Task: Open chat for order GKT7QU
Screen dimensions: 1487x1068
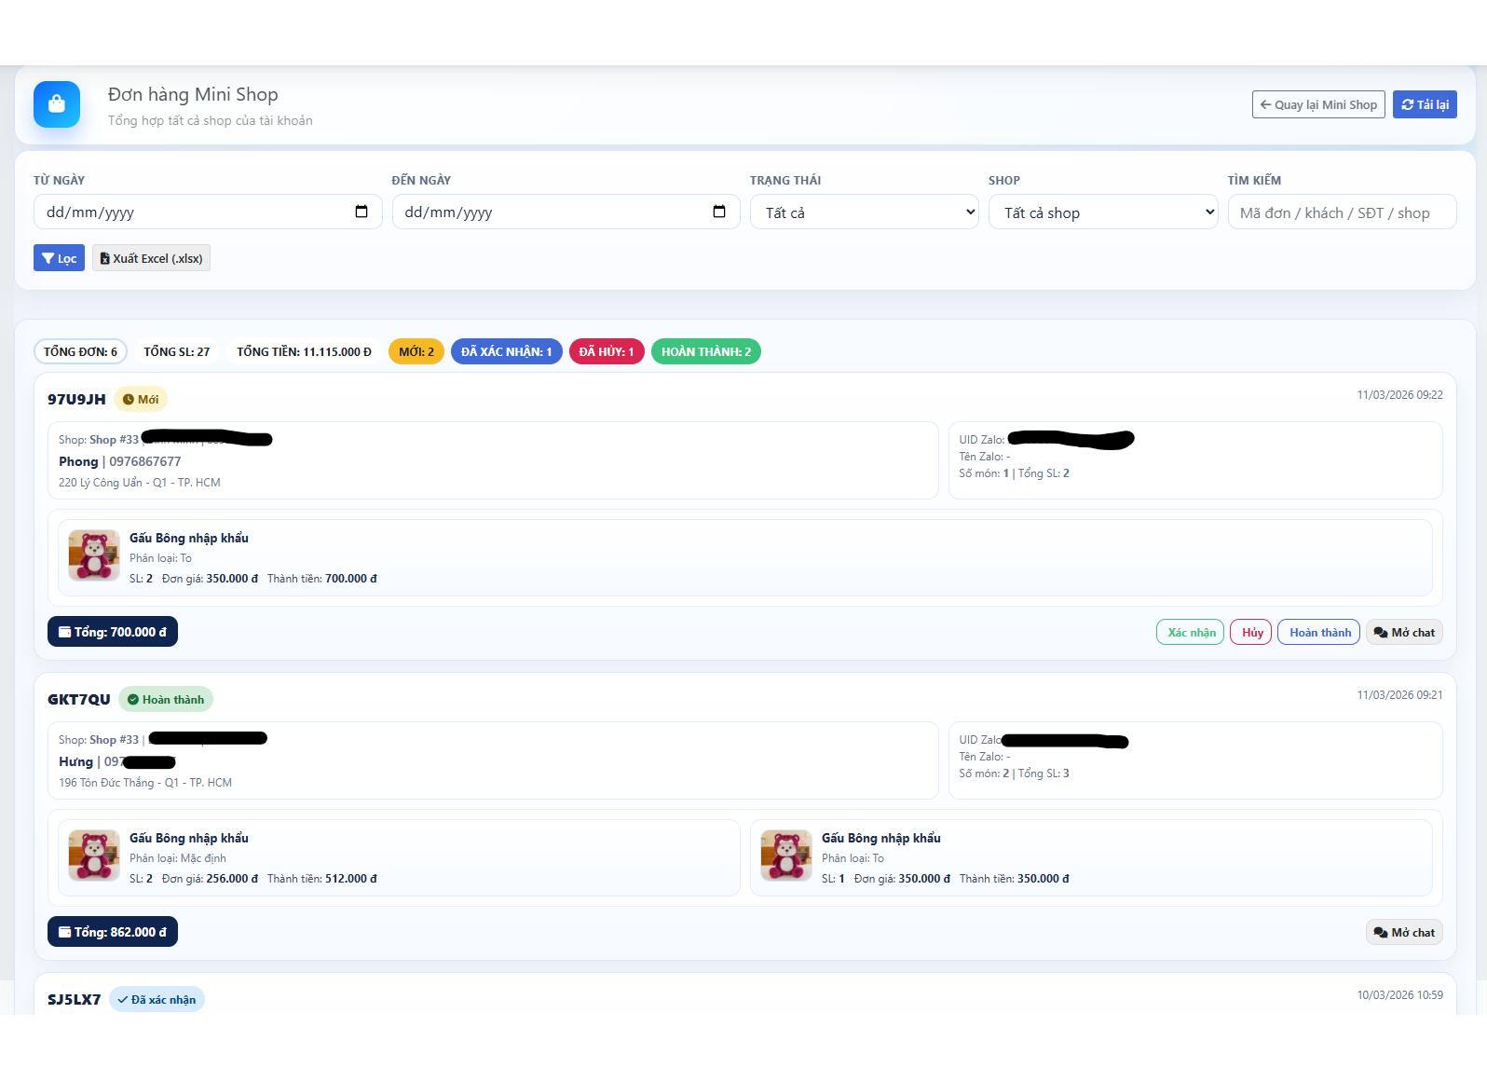Action: (1404, 933)
